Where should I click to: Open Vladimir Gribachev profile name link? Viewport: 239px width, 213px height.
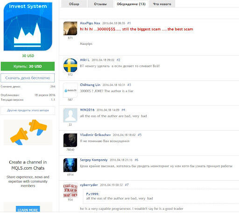[x=95, y=135]
